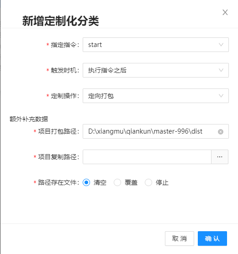
Task: Open the dropdown showing 执行指令之后
Action: [156, 70]
